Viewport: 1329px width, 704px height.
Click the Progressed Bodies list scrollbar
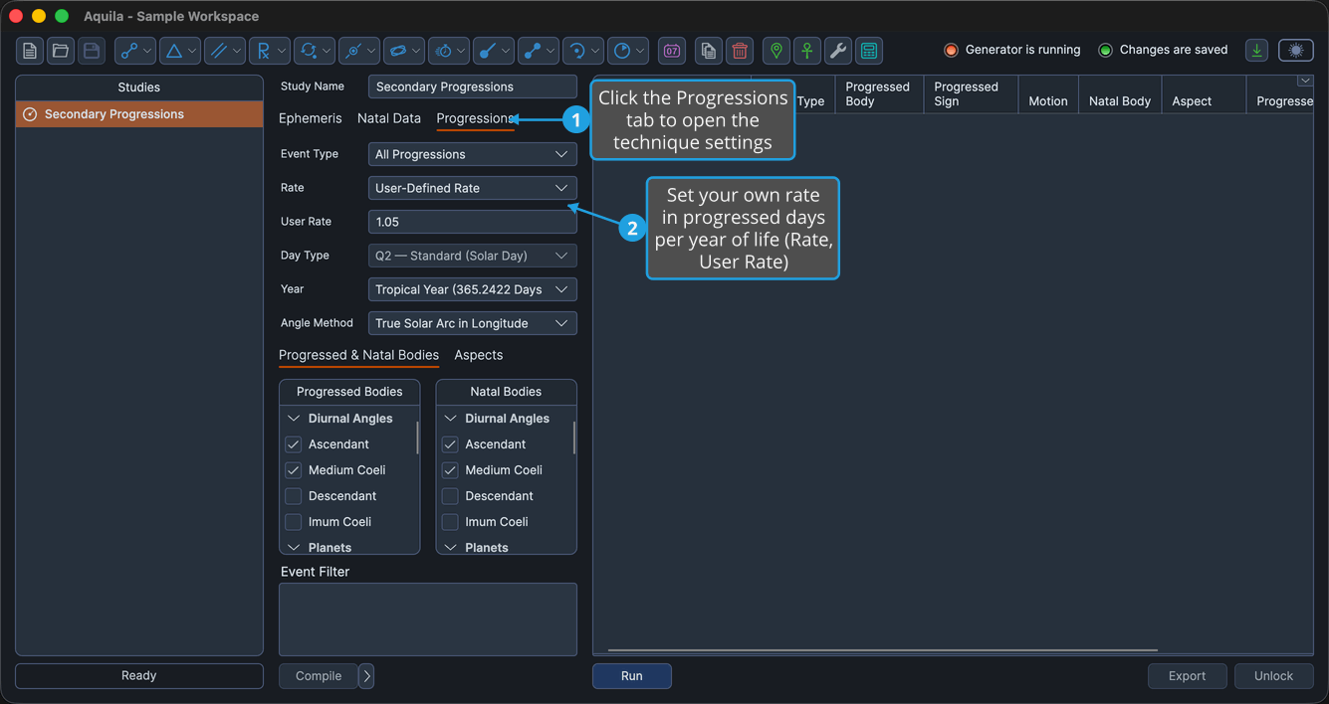(417, 438)
